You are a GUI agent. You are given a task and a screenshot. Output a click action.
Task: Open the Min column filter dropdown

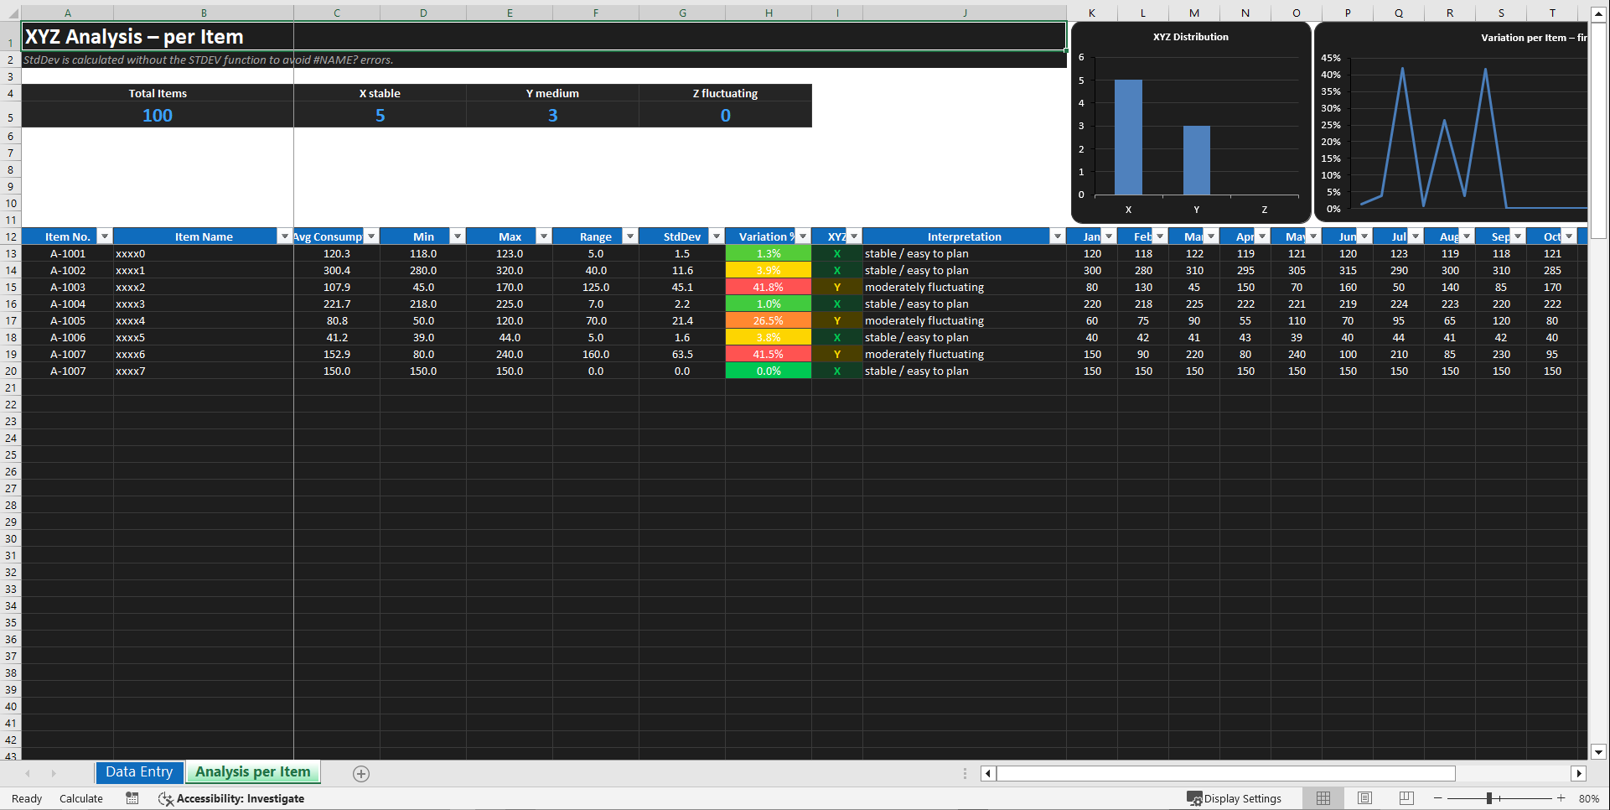point(458,236)
